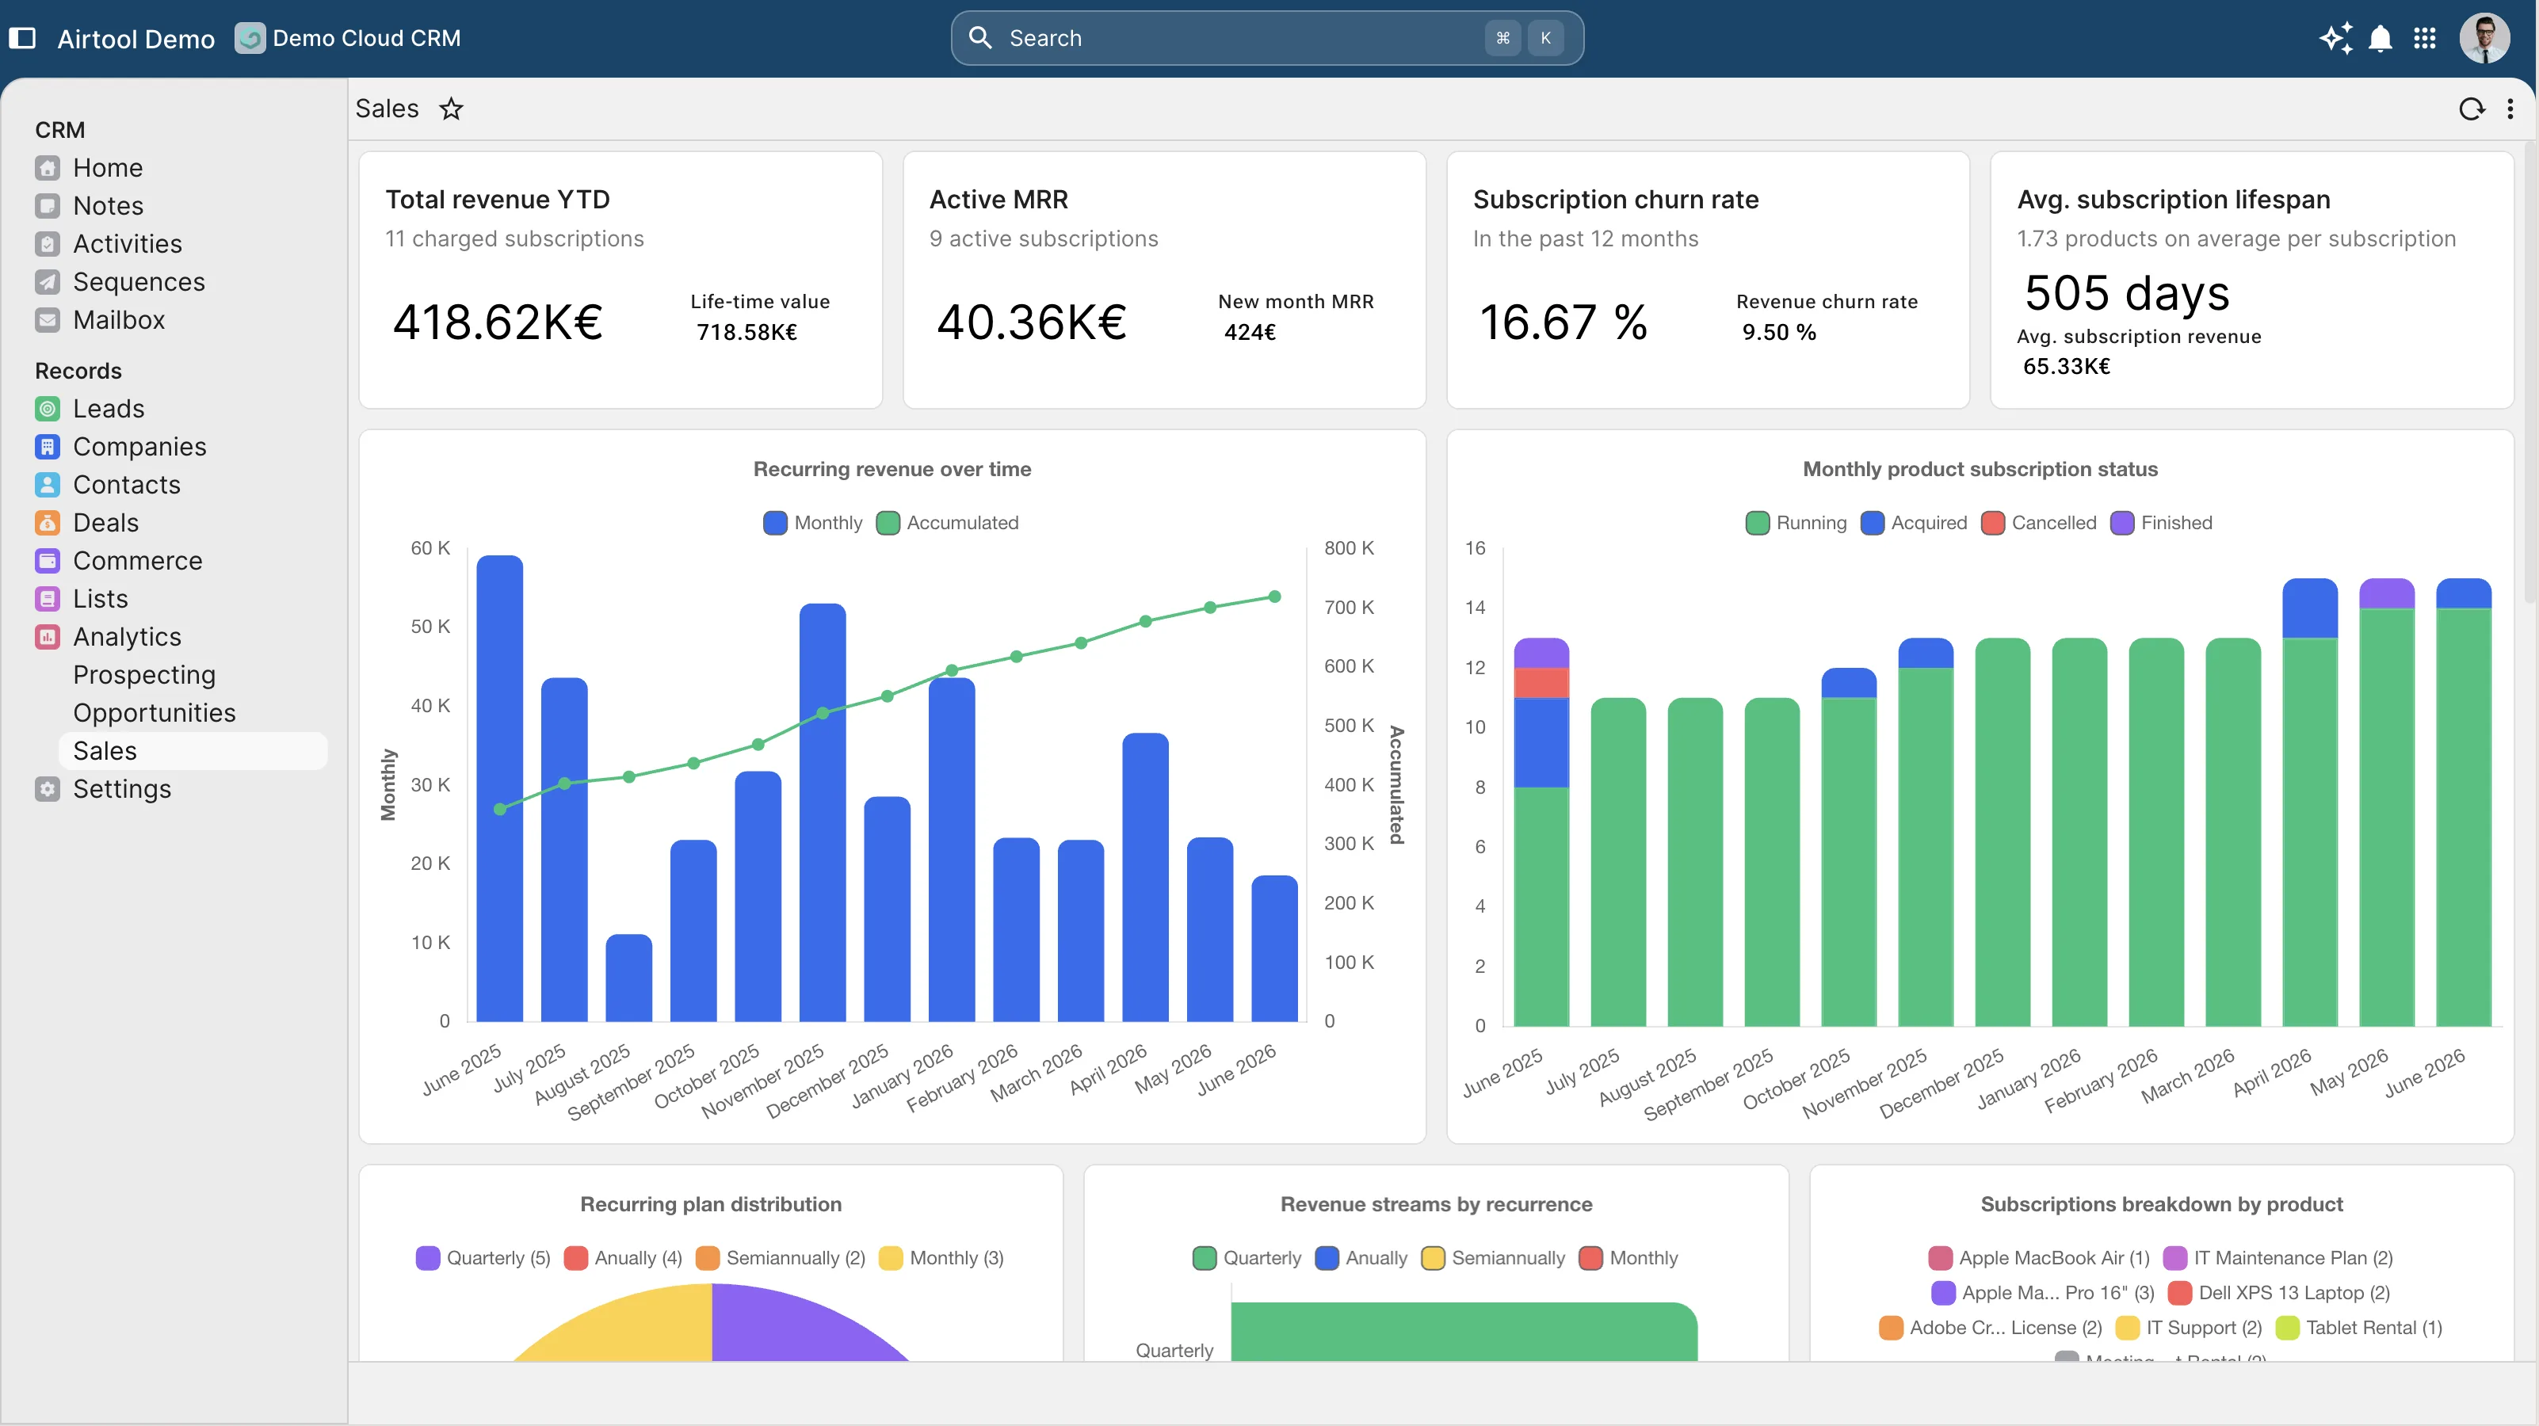Click the Activities icon in sidebar
Image resolution: width=2539 pixels, height=1426 pixels.
point(48,245)
